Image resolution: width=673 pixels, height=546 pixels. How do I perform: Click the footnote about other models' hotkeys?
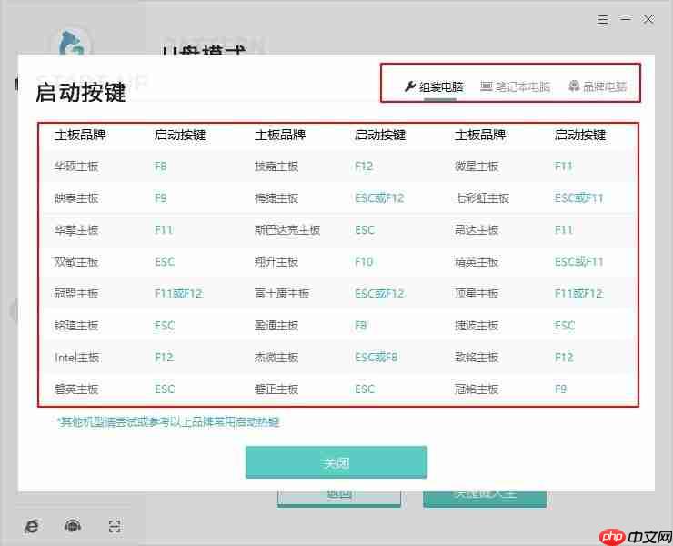[168, 422]
